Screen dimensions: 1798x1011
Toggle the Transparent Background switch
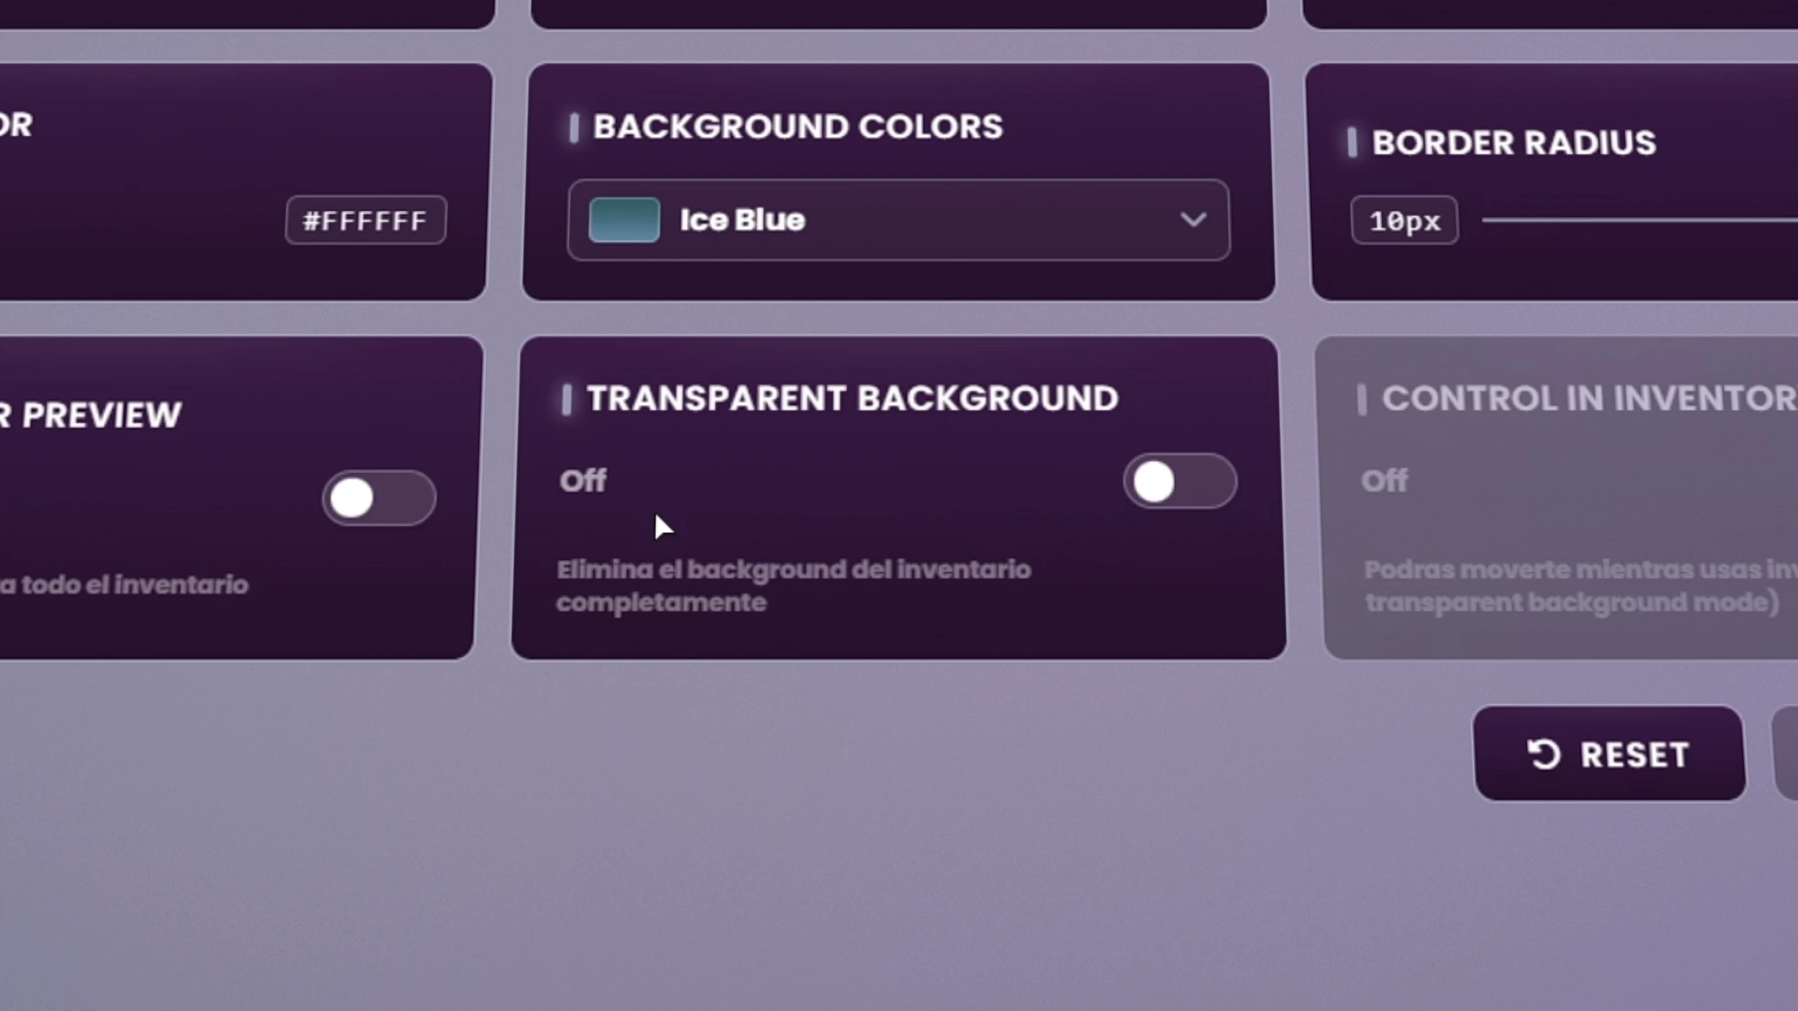click(x=1180, y=482)
